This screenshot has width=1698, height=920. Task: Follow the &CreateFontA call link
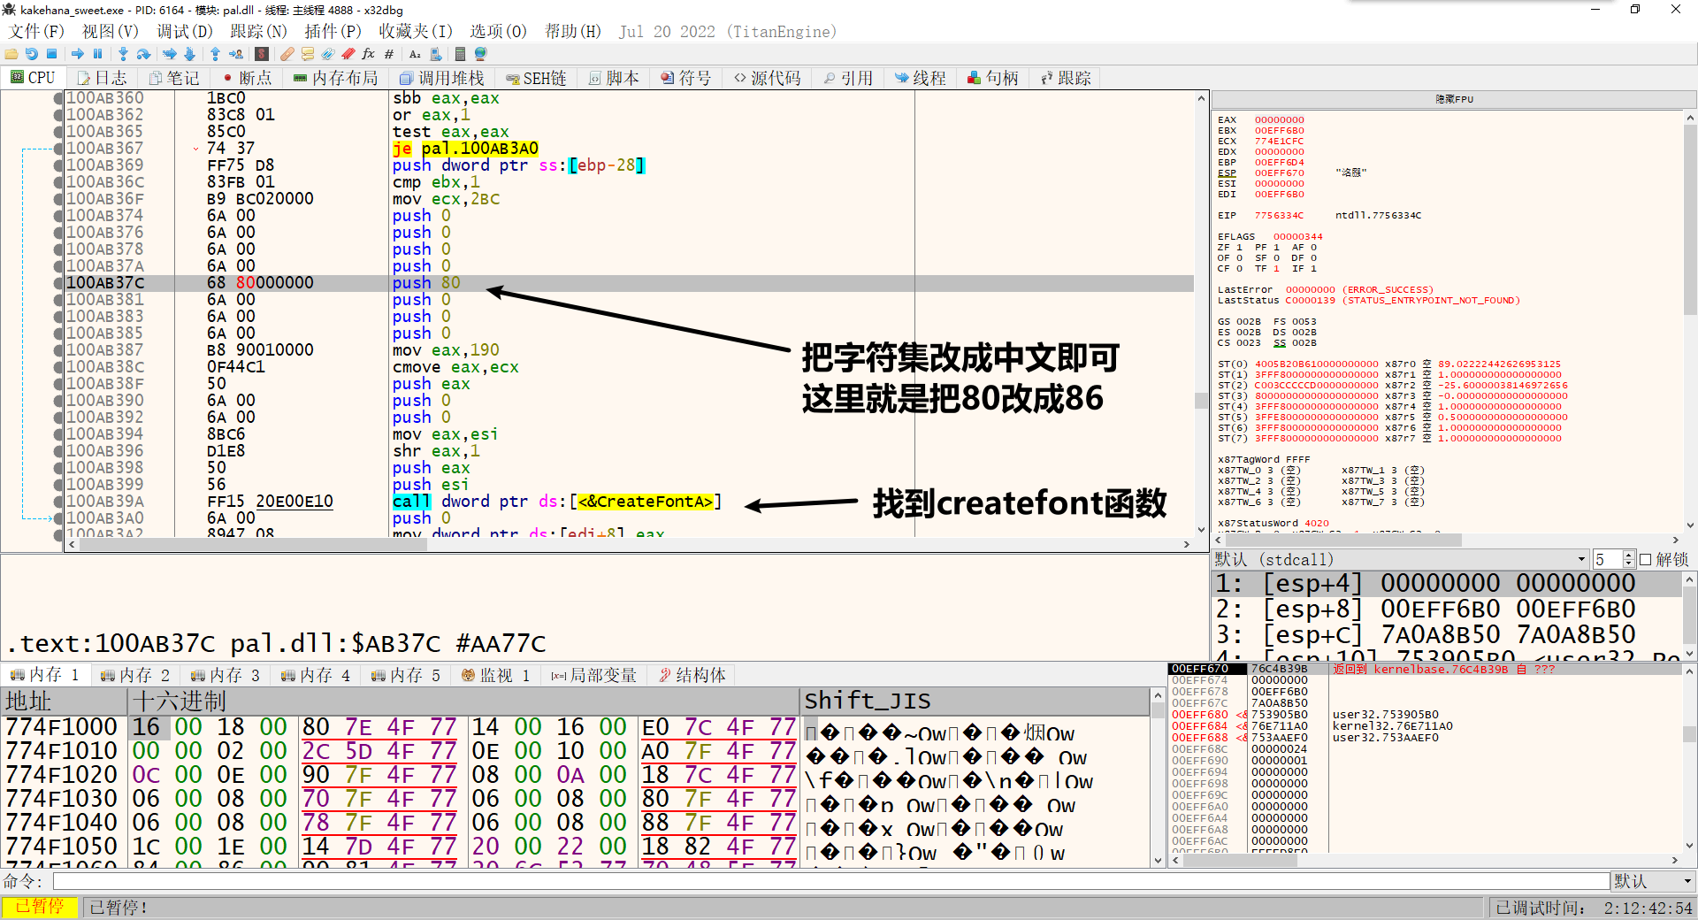click(646, 502)
